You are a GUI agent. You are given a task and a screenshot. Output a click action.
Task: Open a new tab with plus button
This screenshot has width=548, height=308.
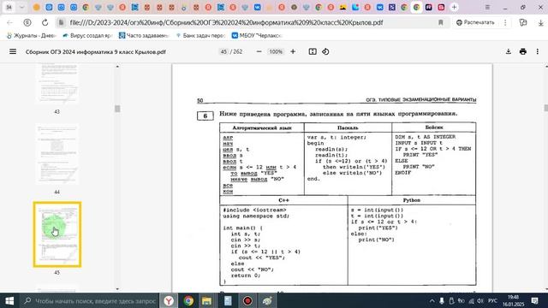[x=454, y=7]
